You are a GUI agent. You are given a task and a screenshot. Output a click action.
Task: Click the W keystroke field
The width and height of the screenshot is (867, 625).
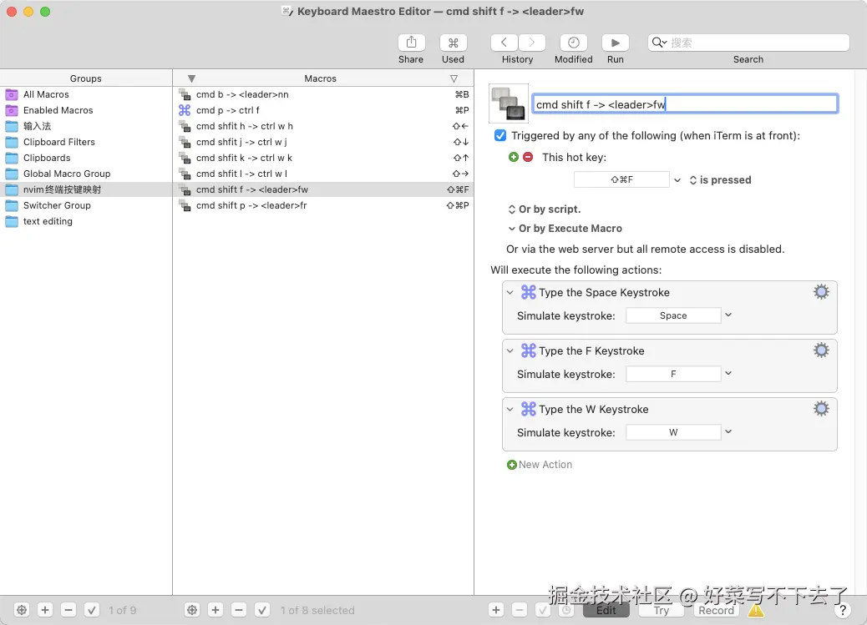(x=673, y=433)
